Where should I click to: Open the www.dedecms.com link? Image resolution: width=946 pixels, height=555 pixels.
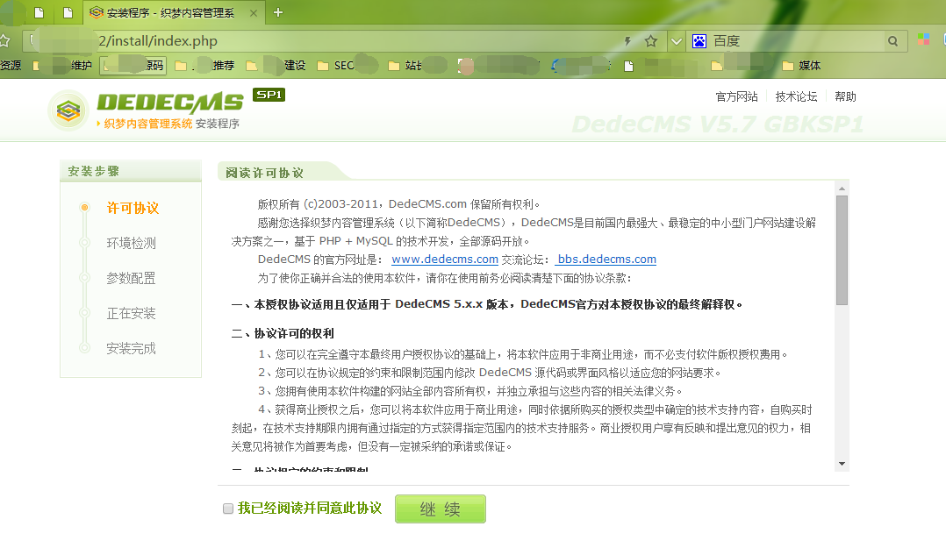click(x=445, y=259)
